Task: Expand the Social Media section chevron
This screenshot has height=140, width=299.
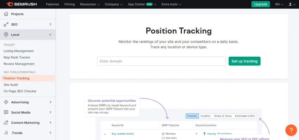Action: [x=50, y=112]
